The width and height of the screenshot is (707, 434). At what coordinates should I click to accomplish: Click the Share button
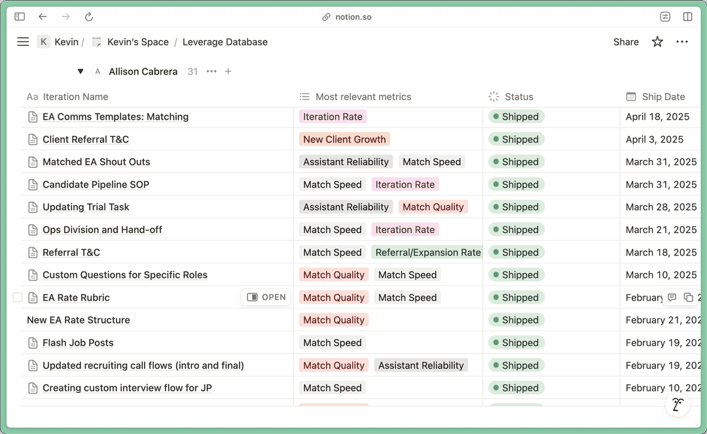pyautogui.click(x=626, y=42)
